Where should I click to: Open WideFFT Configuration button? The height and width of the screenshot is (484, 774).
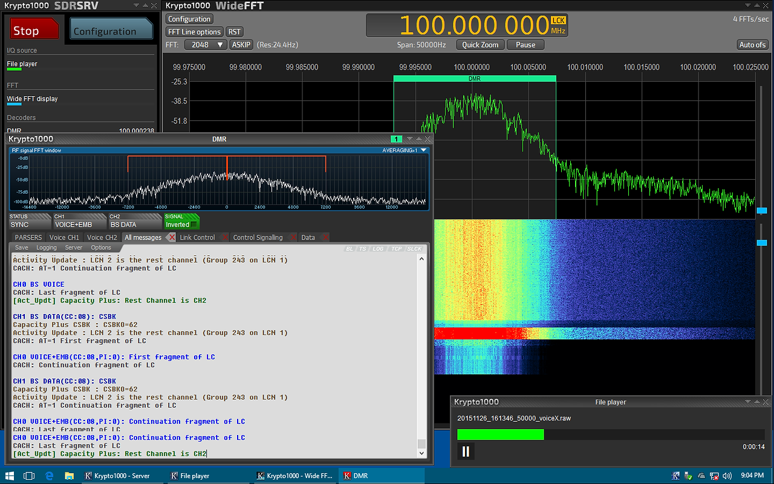[189, 19]
